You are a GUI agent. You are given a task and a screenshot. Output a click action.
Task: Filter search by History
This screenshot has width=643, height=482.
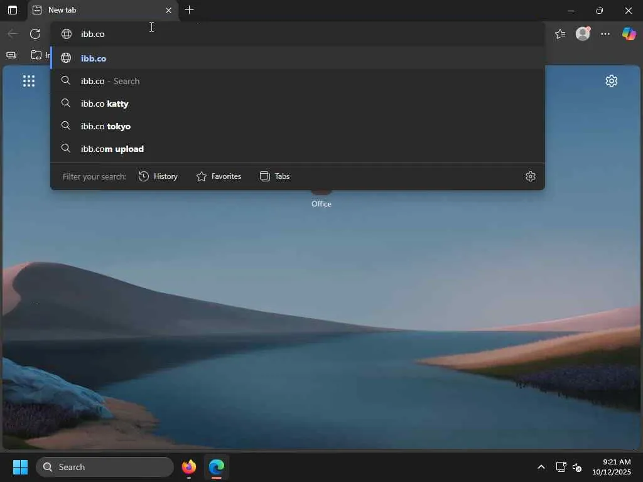pyautogui.click(x=158, y=176)
